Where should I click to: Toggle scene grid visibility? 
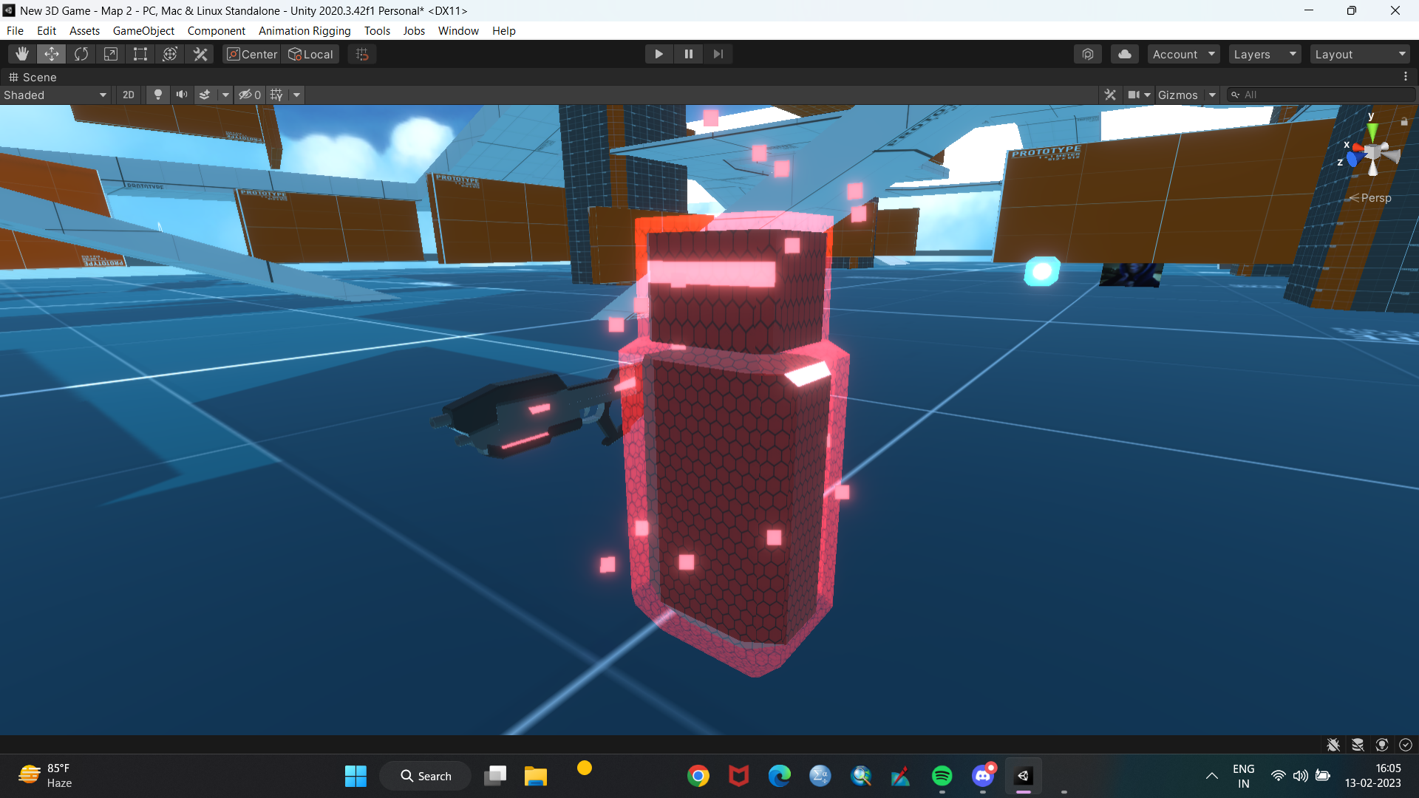tap(276, 95)
